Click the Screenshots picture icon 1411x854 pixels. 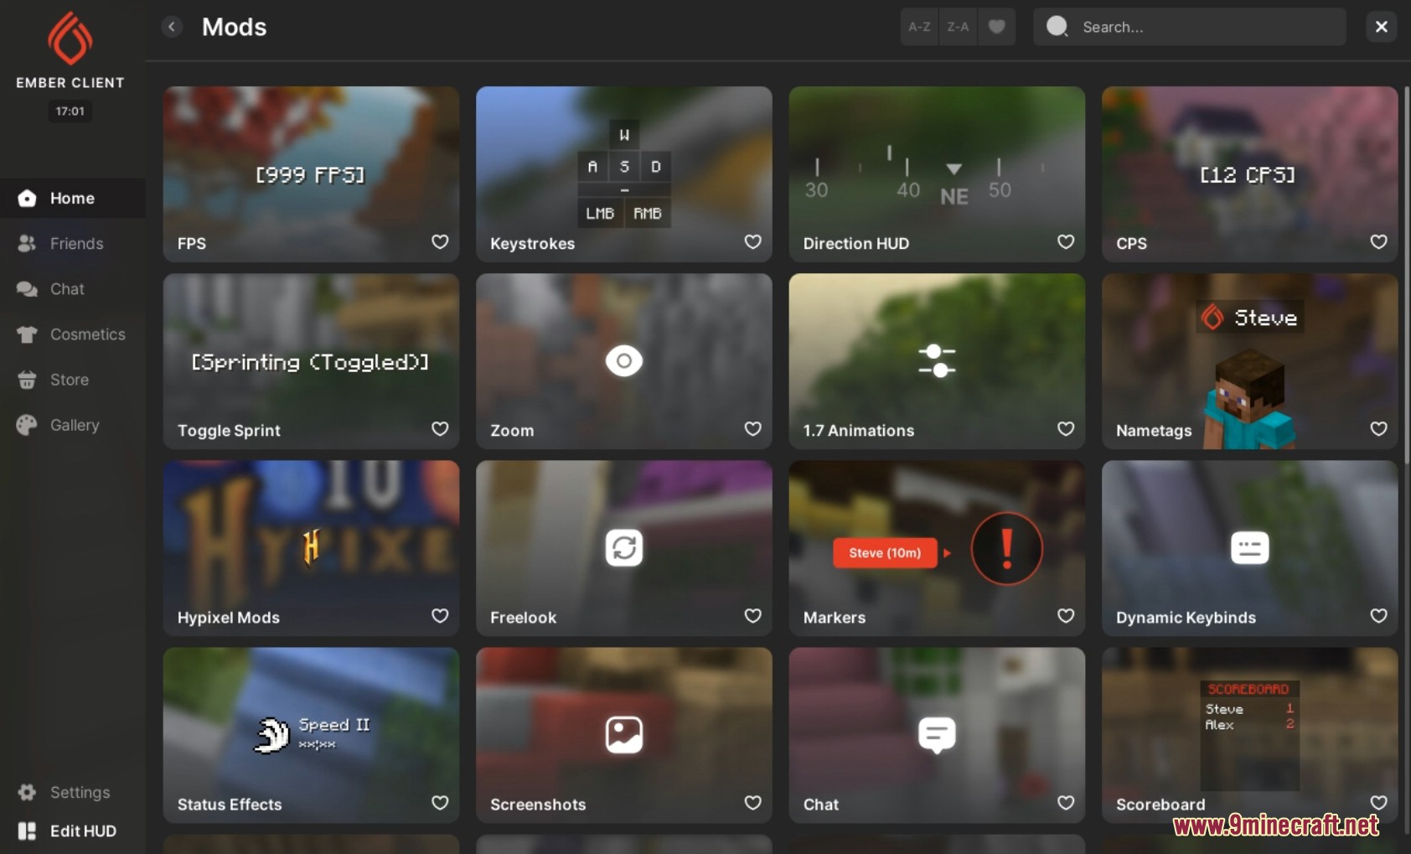(624, 735)
